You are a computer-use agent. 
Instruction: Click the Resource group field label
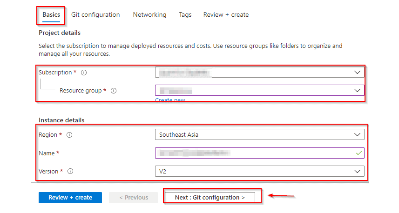(81, 91)
